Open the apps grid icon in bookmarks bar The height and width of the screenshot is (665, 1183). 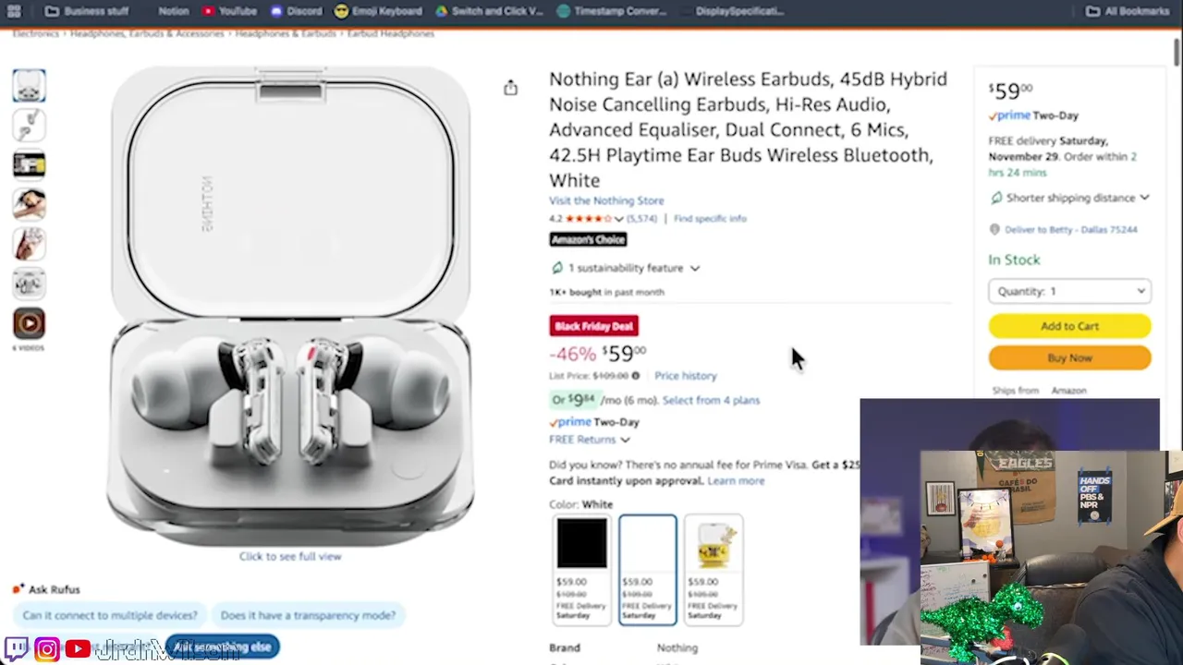[14, 11]
